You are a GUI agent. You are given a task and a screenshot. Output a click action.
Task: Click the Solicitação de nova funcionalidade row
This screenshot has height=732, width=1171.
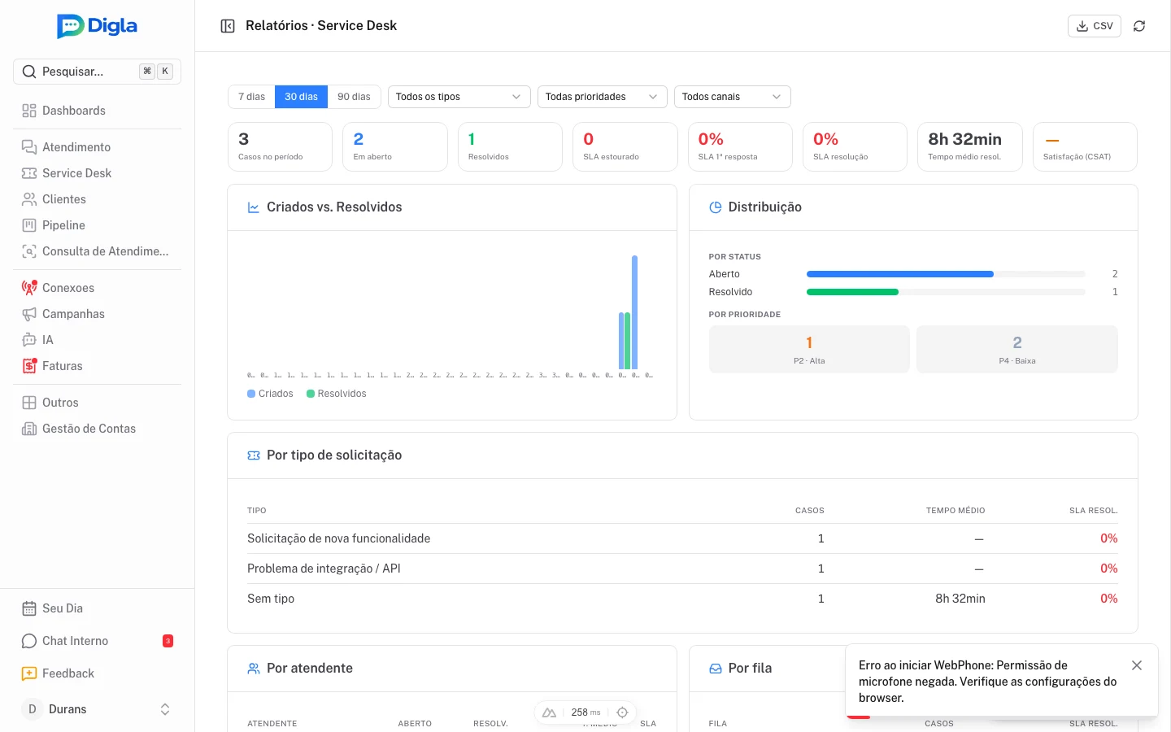point(682,538)
